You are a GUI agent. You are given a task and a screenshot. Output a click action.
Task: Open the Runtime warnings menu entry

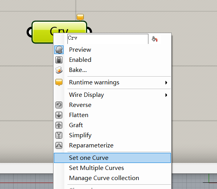click(x=112, y=82)
